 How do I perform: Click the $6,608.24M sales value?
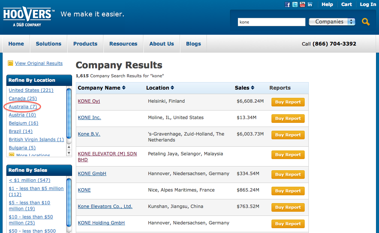tap(250, 101)
